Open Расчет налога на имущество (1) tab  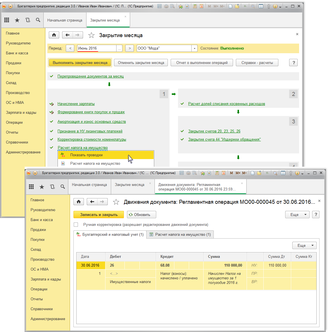coord(180,234)
